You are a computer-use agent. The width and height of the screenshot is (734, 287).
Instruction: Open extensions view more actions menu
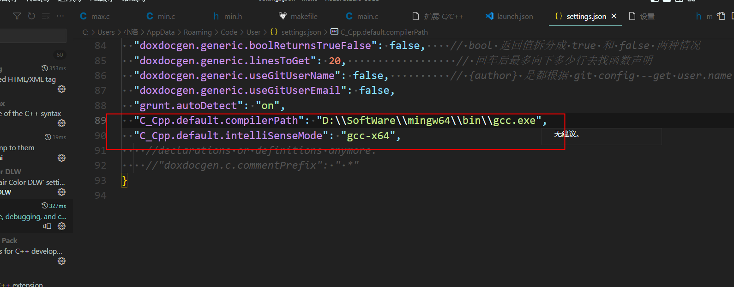click(x=60, y=16)
